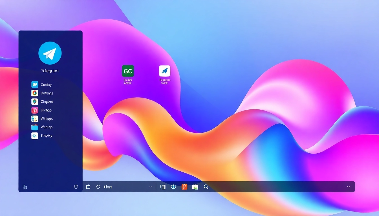Click the bottom-left document icon in panel
The height and width of the screenshot is (216, 379).
[25, 187]
